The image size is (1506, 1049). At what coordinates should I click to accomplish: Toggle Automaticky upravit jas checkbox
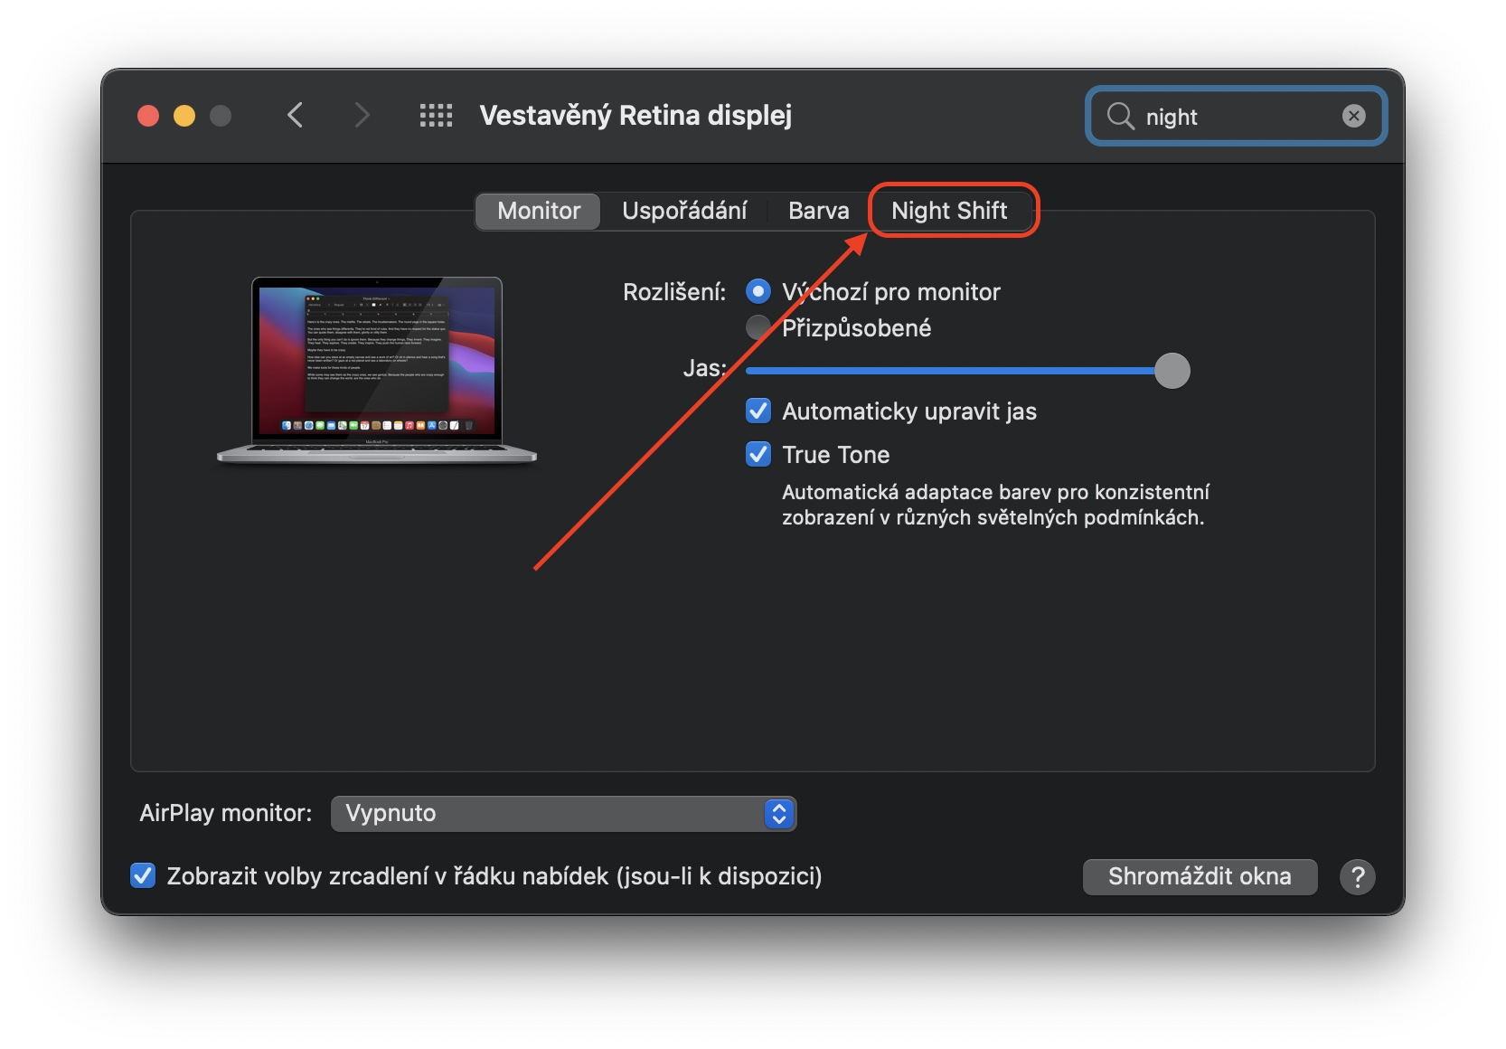758,411
